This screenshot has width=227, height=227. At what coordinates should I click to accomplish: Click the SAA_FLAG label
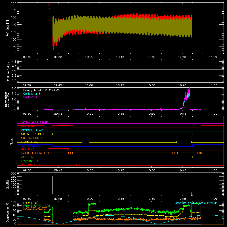coord(28,149)
